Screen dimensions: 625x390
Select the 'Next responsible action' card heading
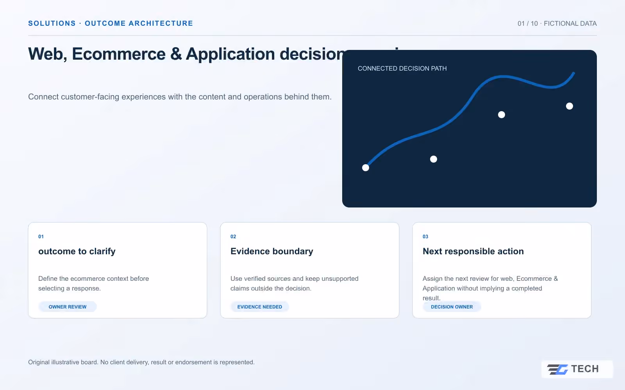(x=473, y=252)
